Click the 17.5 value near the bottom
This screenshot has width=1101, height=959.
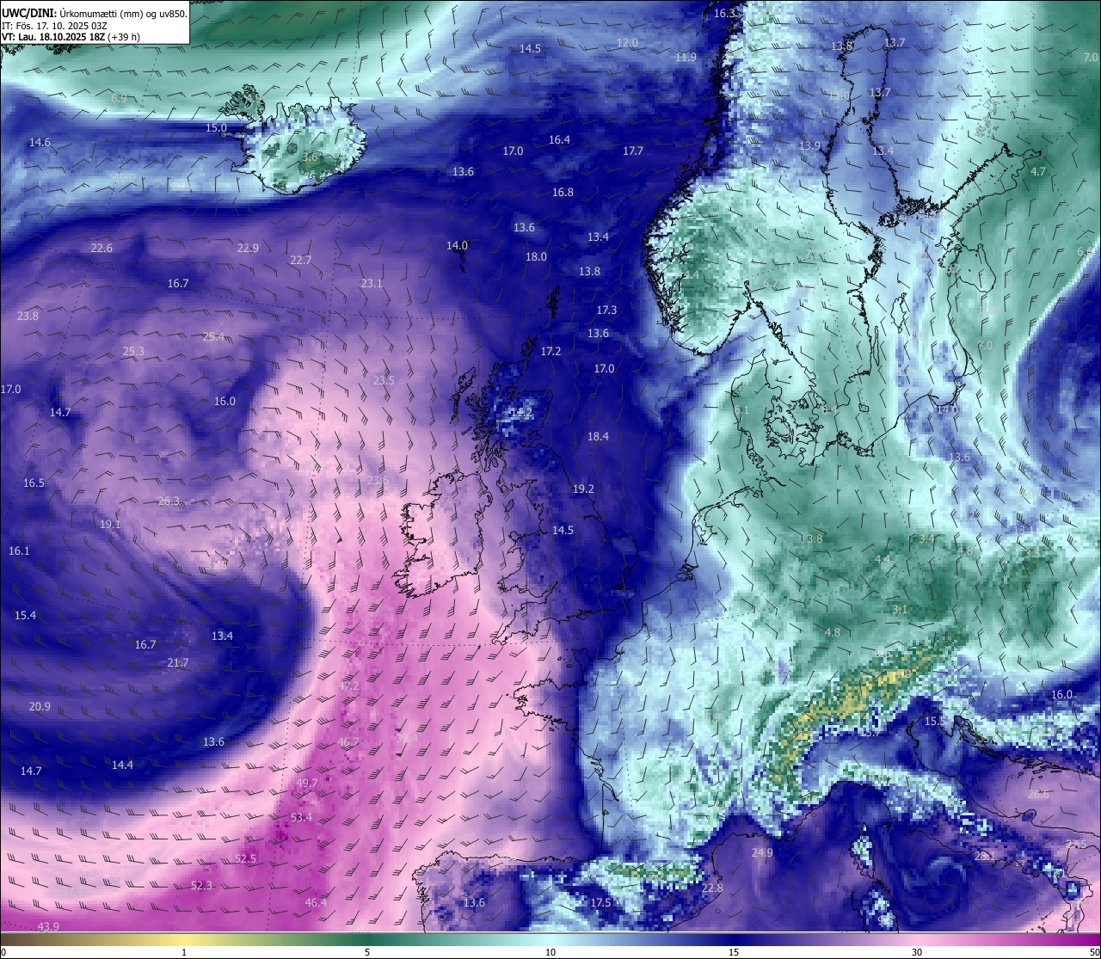click(x=600, y=902)
